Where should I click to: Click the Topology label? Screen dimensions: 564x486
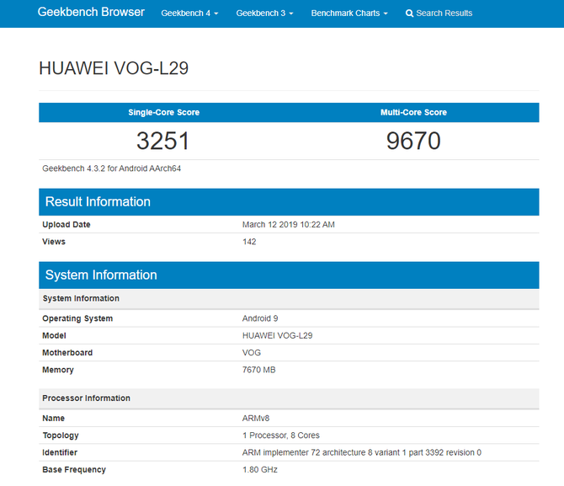point(61,435)
